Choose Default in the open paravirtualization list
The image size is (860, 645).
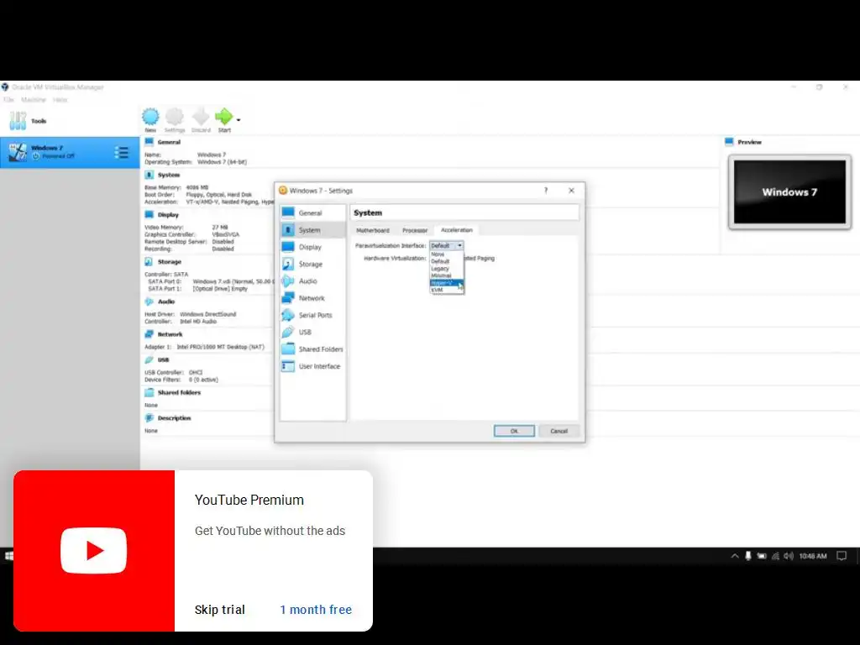point(447,261)
